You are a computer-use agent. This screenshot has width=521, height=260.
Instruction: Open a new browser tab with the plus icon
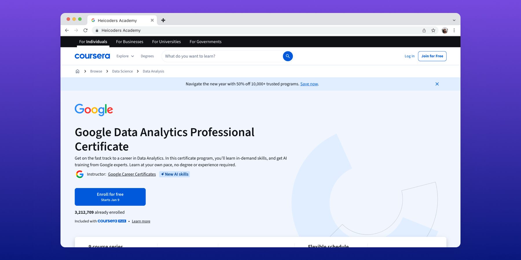pos(164,20)
